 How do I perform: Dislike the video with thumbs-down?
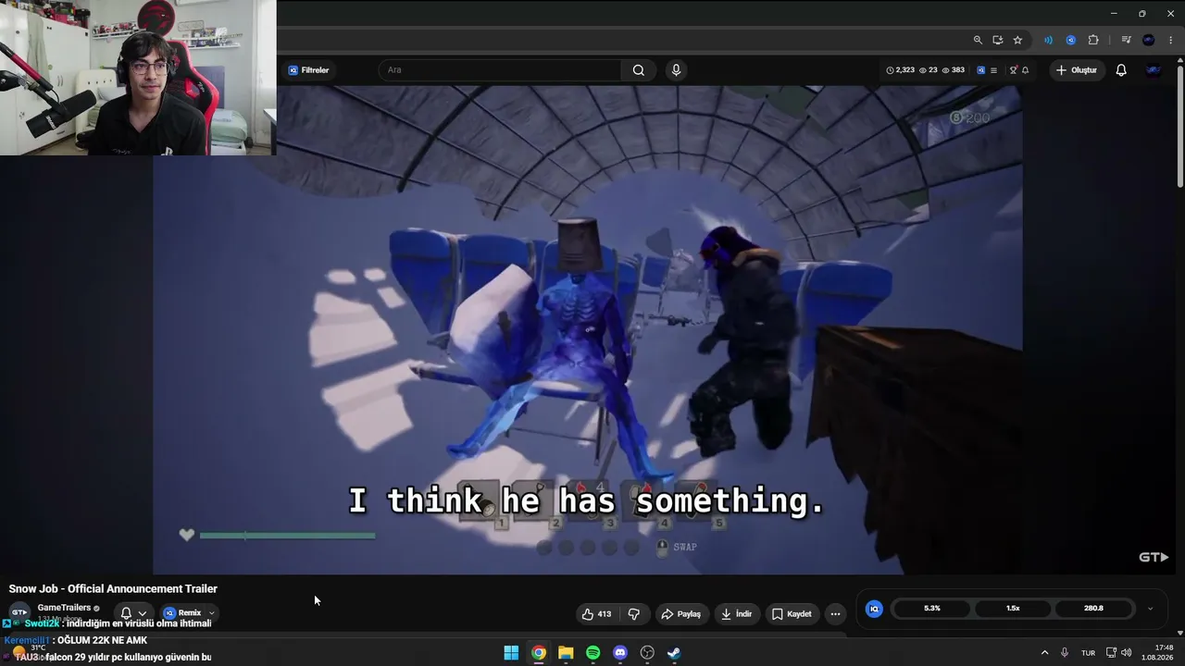pyautogui.click(x=634, y=614)
